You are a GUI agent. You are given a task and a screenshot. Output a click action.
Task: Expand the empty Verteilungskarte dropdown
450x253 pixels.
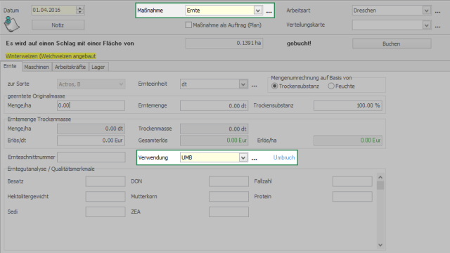click(x=427, y=25)
